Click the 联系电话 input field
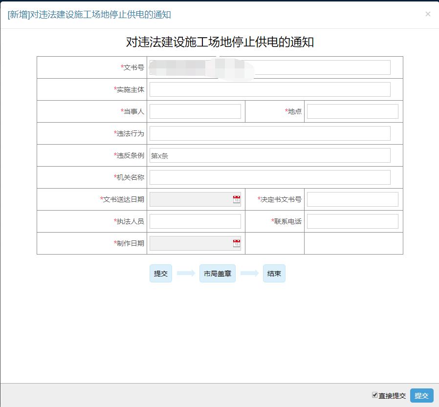This screenshot has width=439, height=407. click(352, 221)
